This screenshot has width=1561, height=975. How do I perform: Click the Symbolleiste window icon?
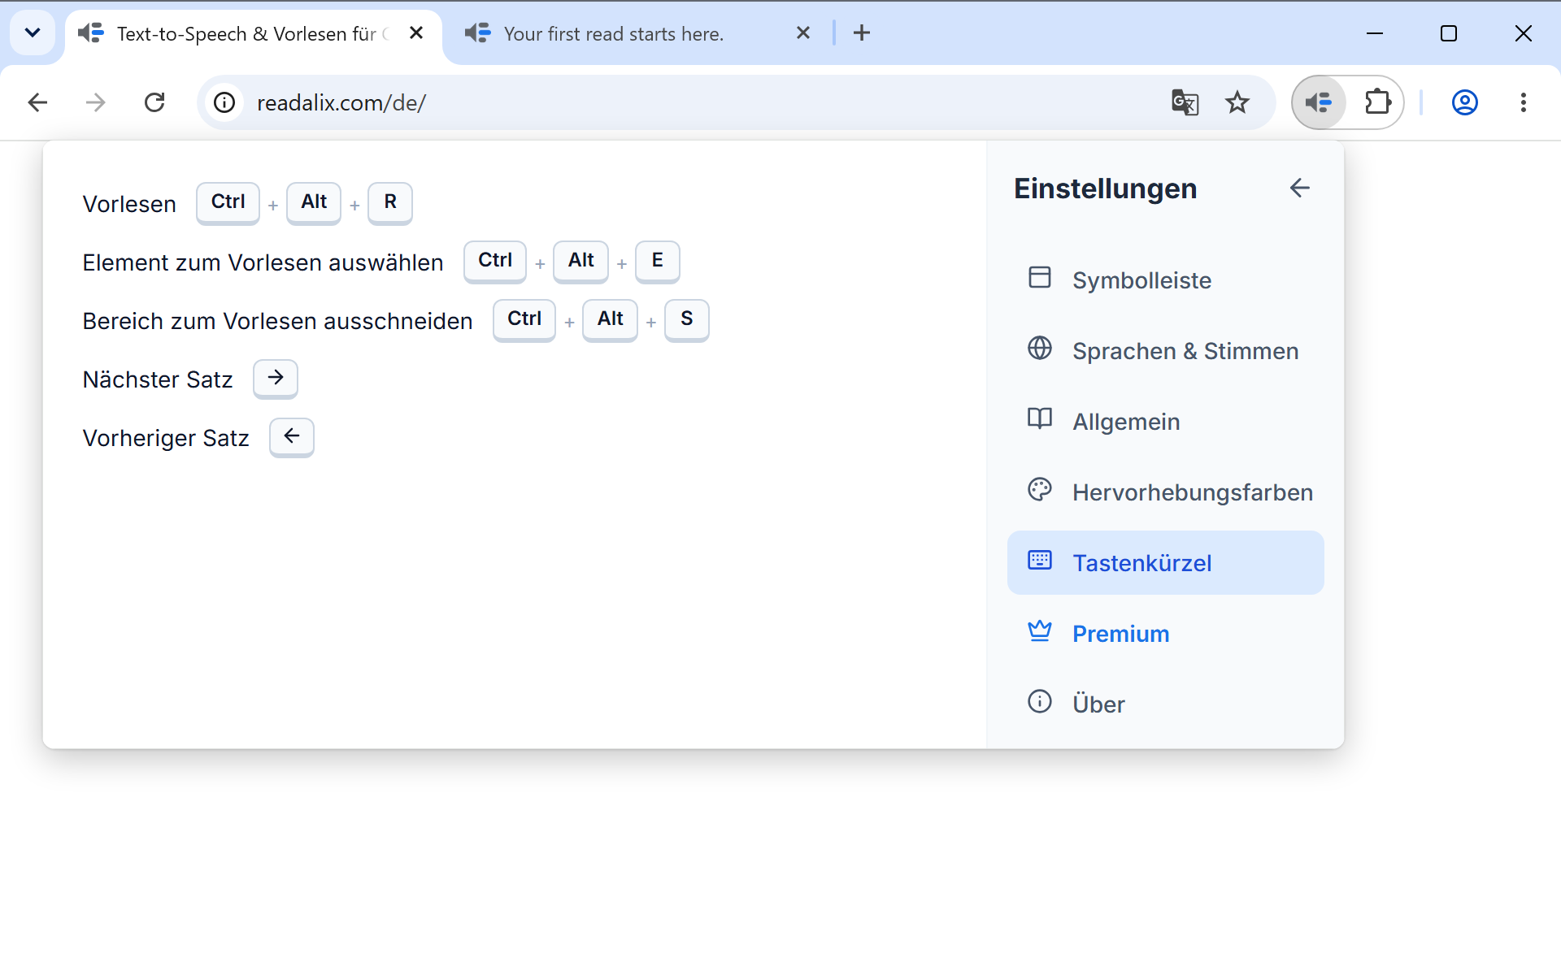coord(1040,278)
